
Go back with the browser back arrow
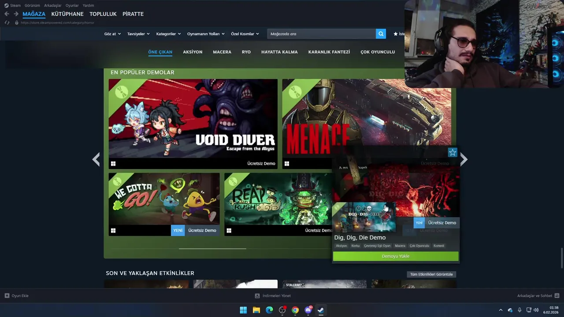tap(7, 14)
